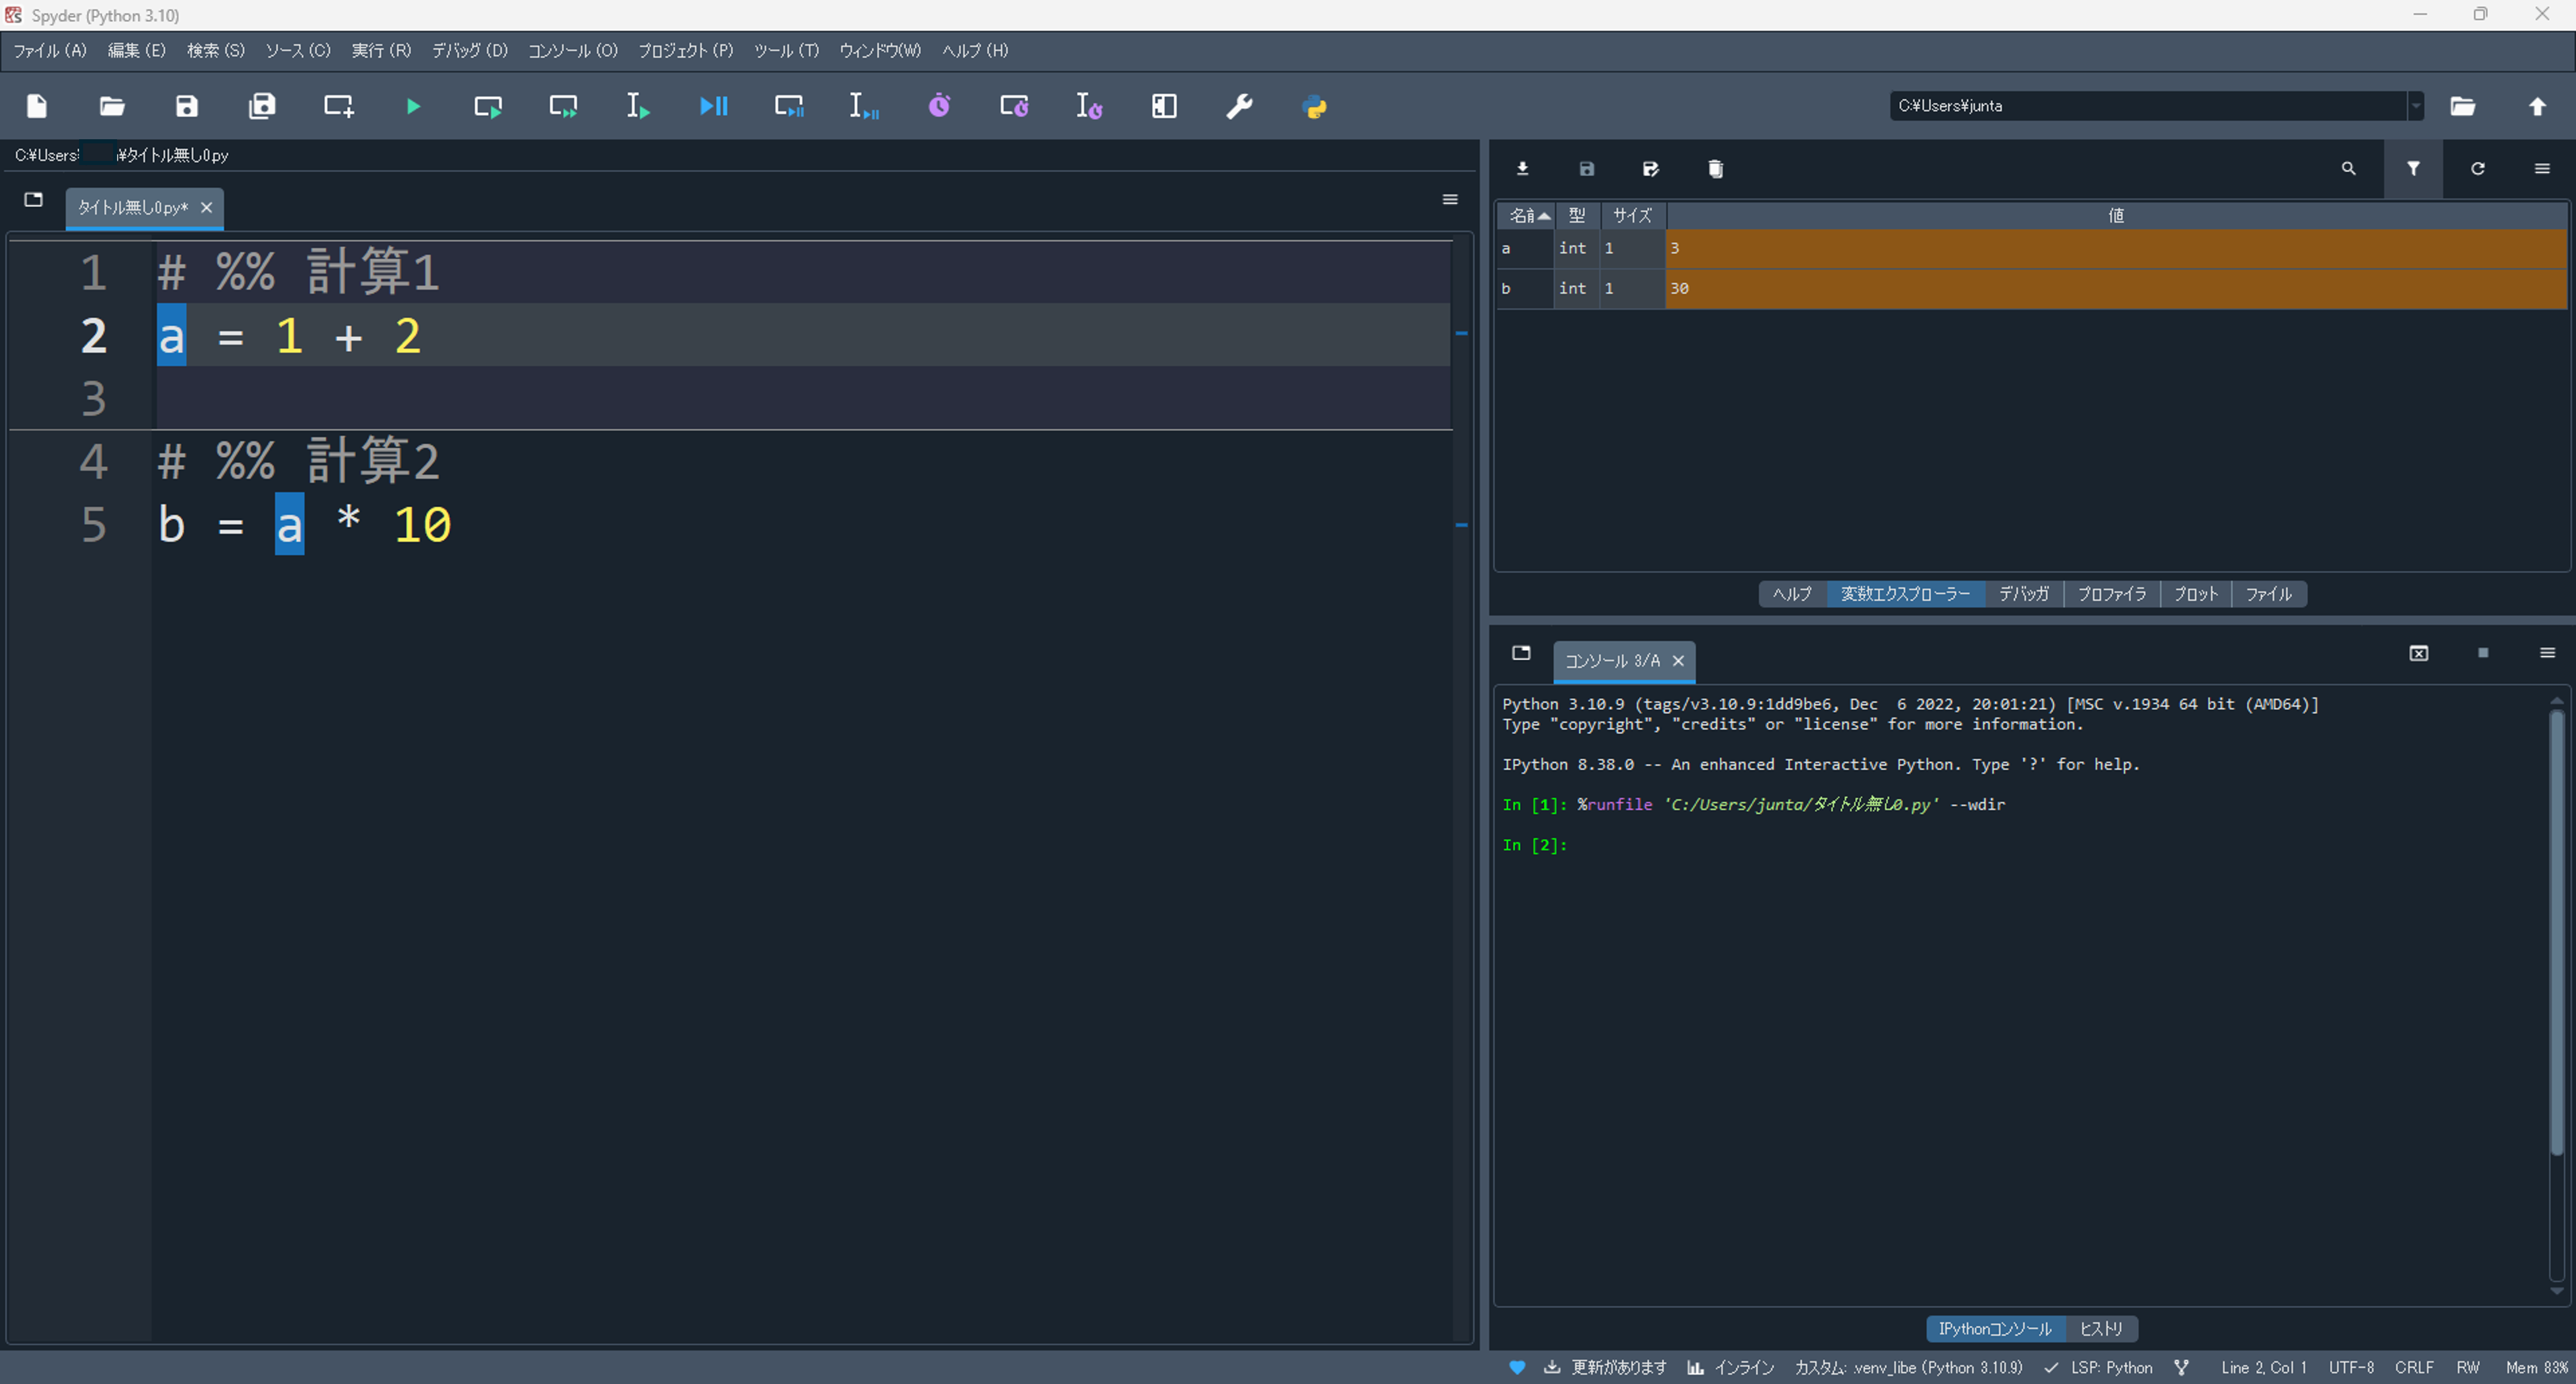Click into the working directory path field
The image size is (2576, 1384).
(2148, 106)
